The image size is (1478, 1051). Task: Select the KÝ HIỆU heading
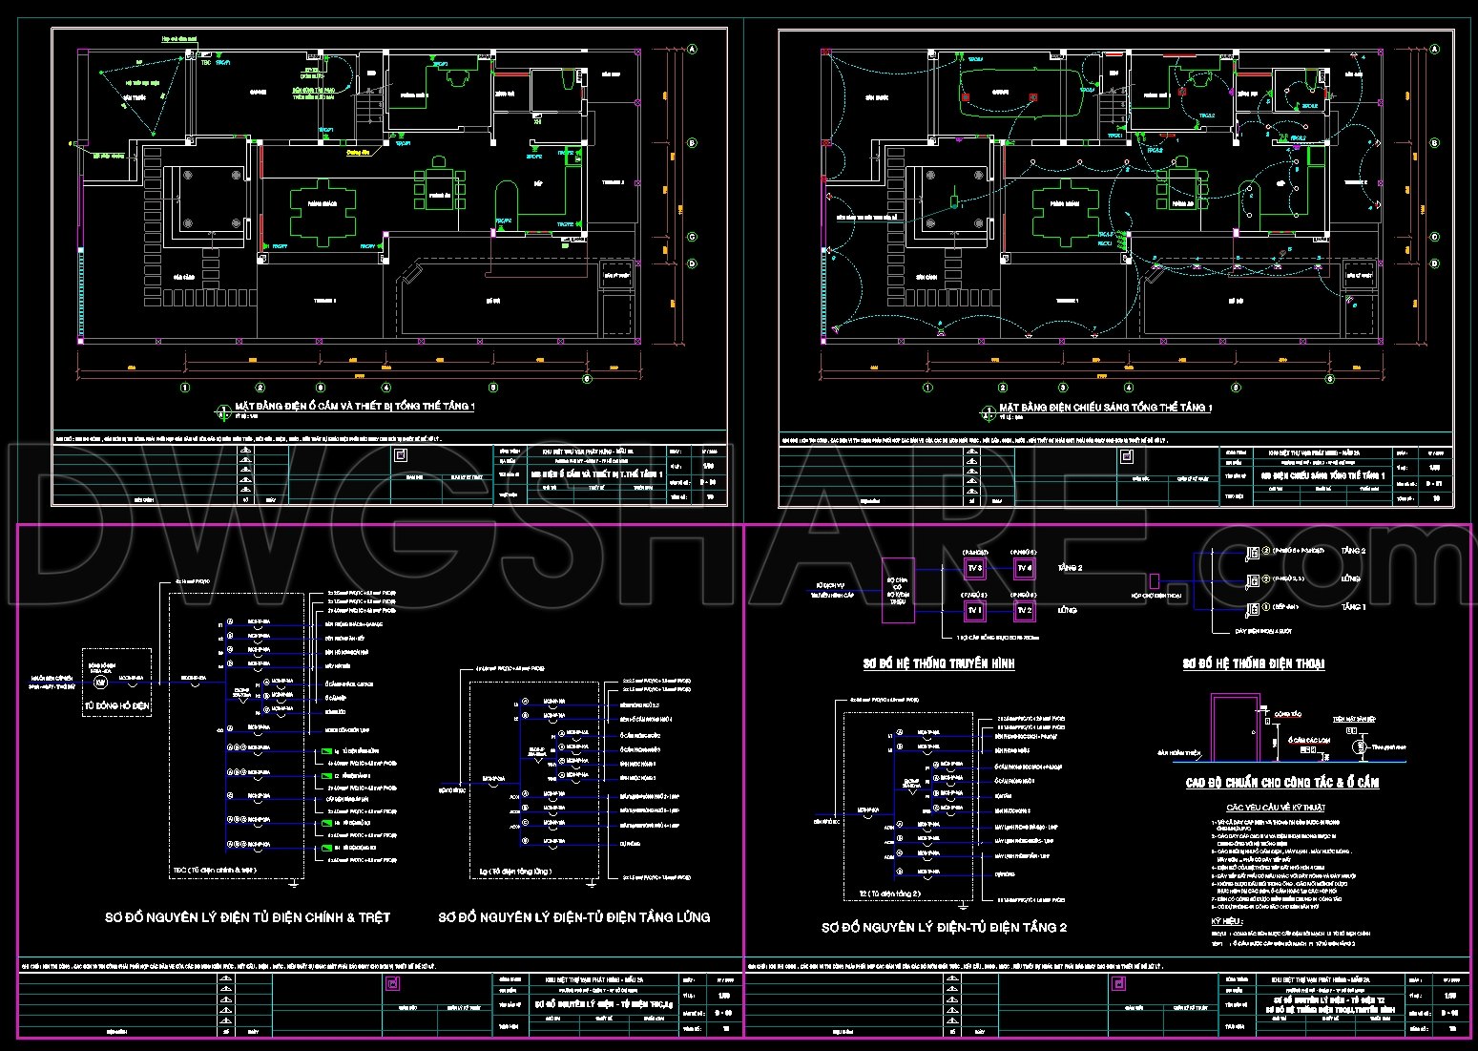pyautogui.click(x=1226, y=921)
